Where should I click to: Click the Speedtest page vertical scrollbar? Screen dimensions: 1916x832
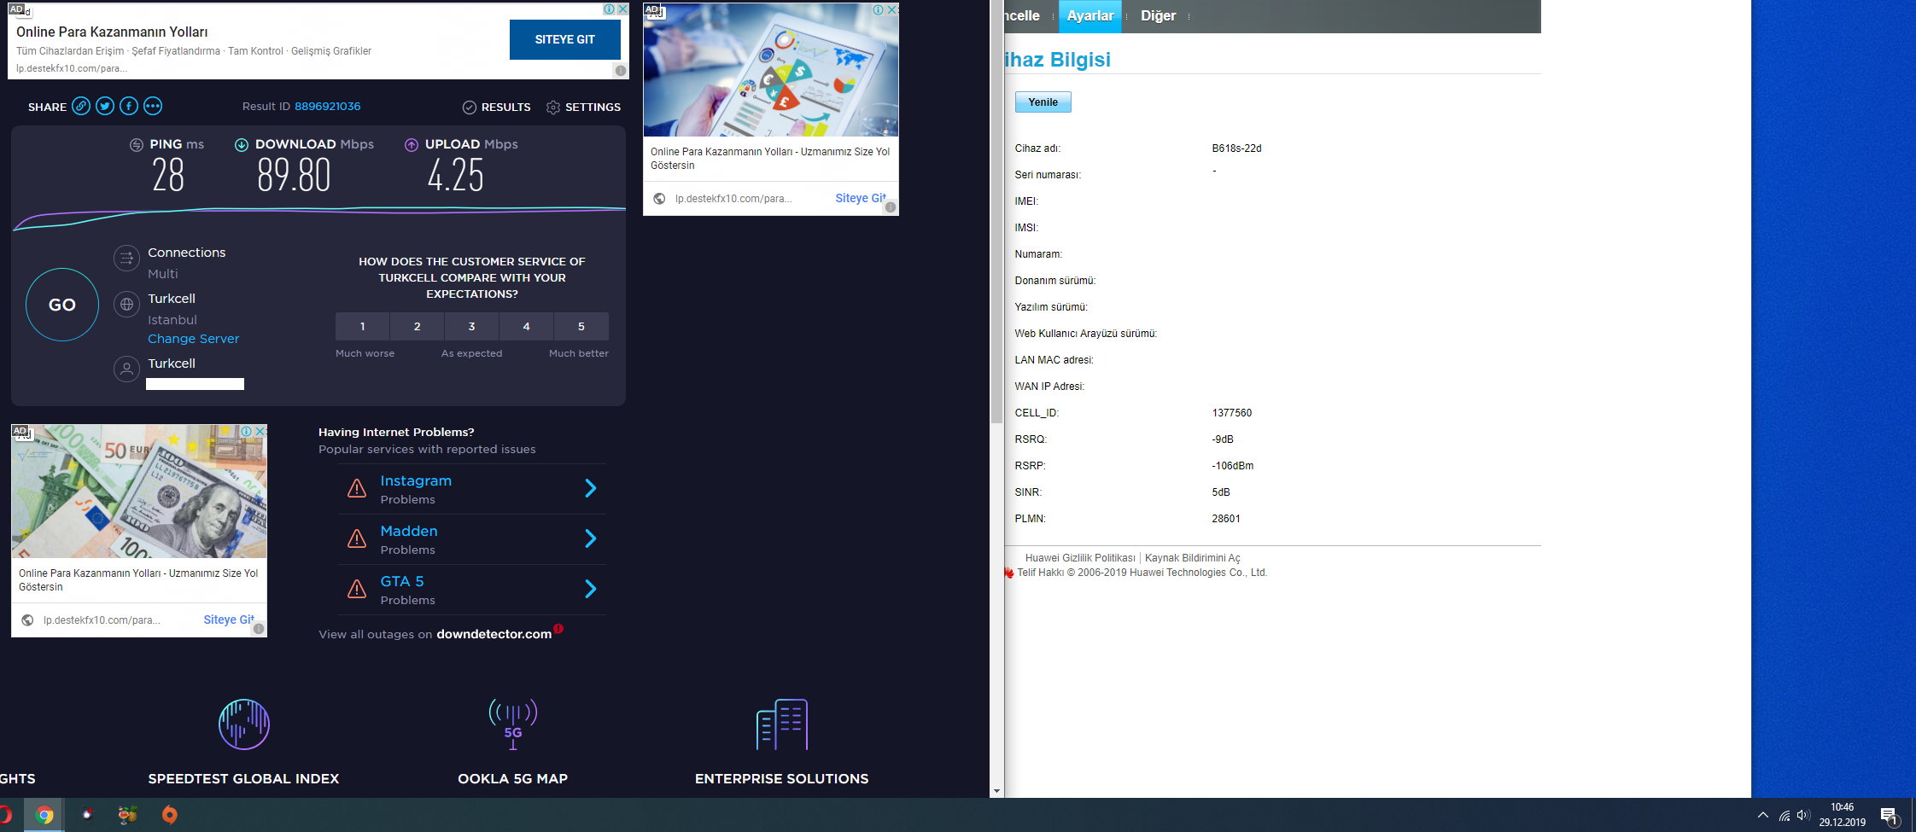tap(996, 213)
